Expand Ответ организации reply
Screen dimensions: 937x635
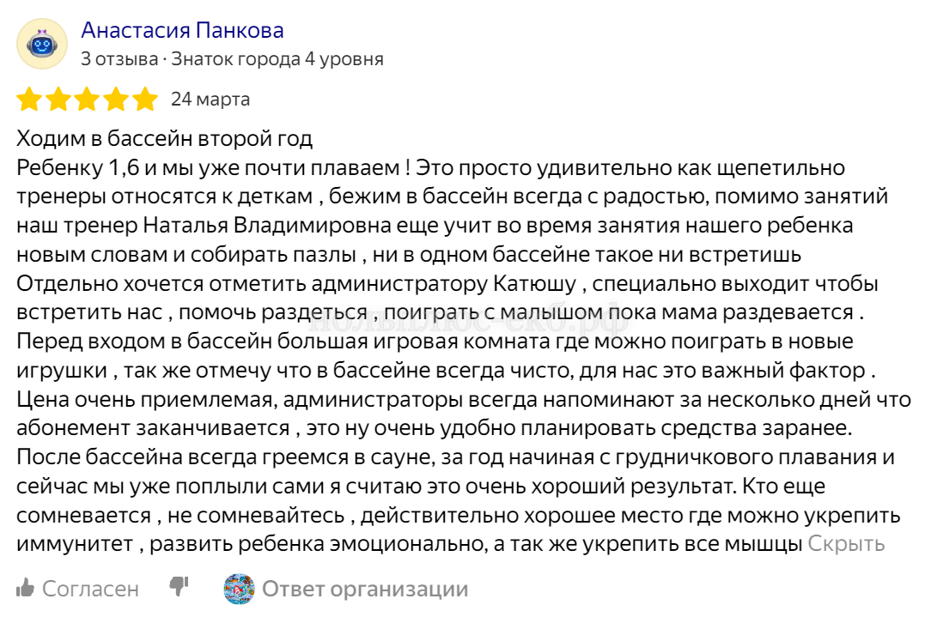365,590
